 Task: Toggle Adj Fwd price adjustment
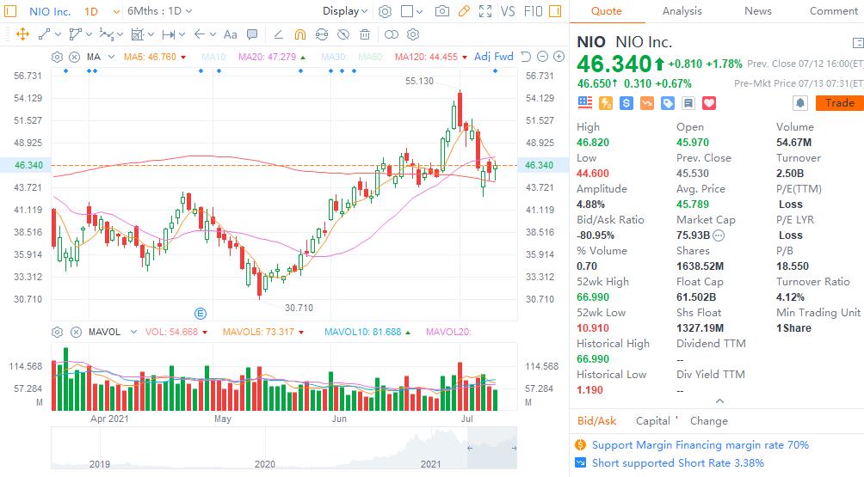point(493,57)
